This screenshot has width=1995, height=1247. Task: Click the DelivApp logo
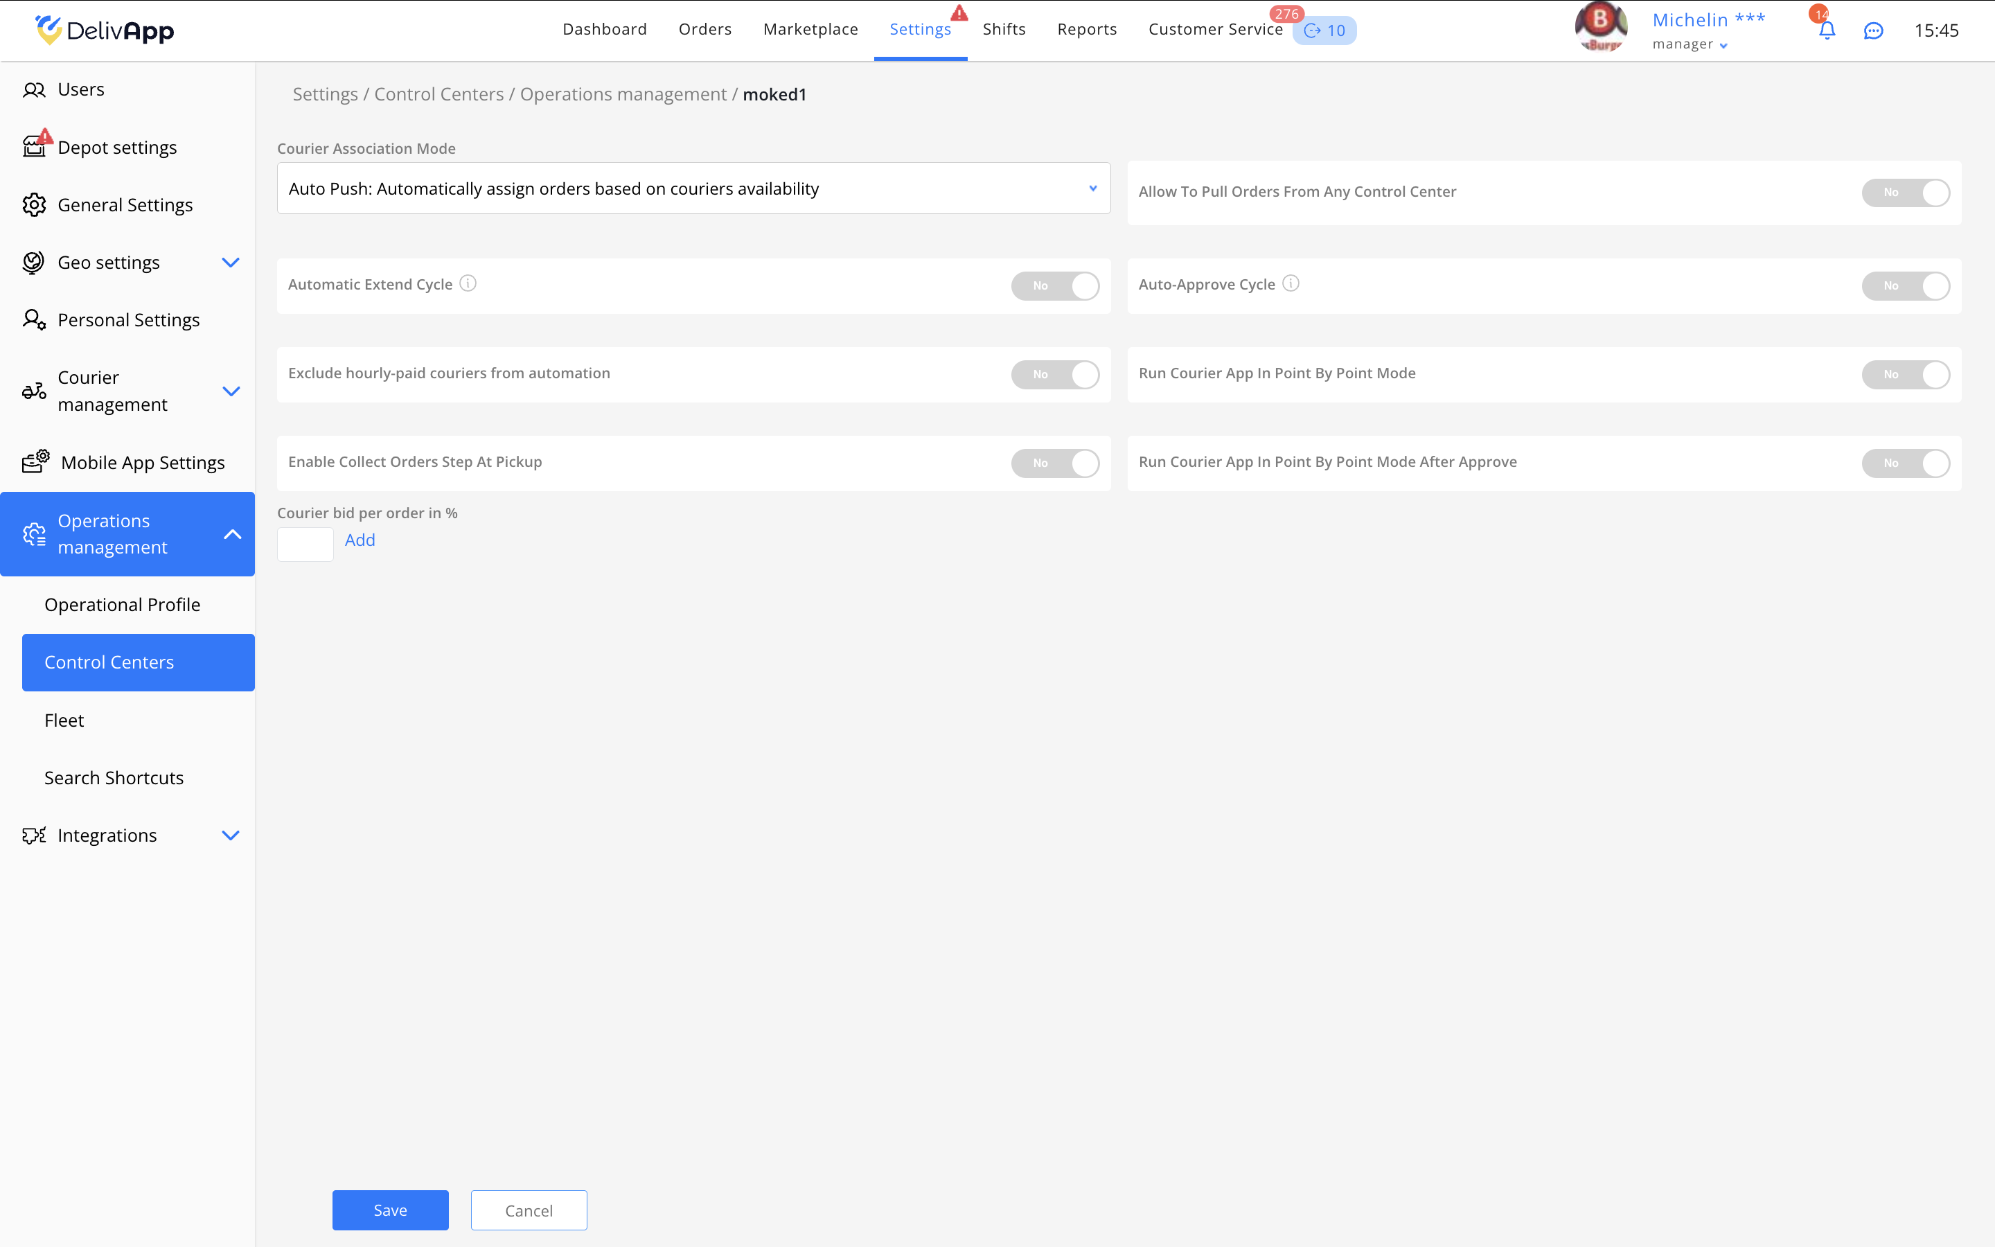tap(105, 30)
